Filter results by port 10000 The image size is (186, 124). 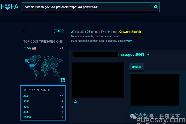27,117
